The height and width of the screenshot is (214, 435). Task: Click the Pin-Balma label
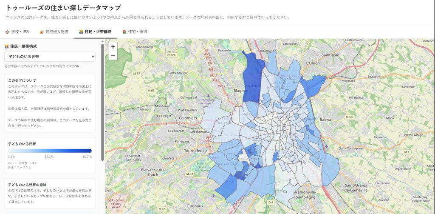click(x=356, y=97)
